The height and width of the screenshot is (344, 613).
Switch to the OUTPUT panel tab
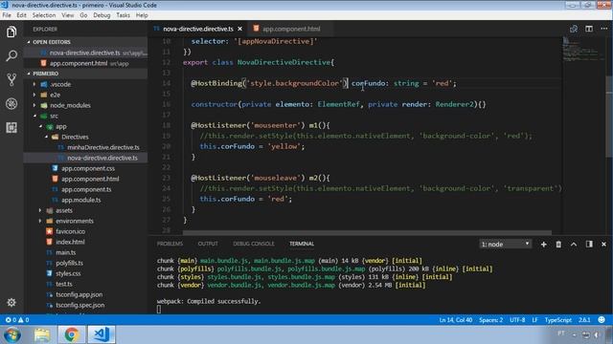pos(208,244)
